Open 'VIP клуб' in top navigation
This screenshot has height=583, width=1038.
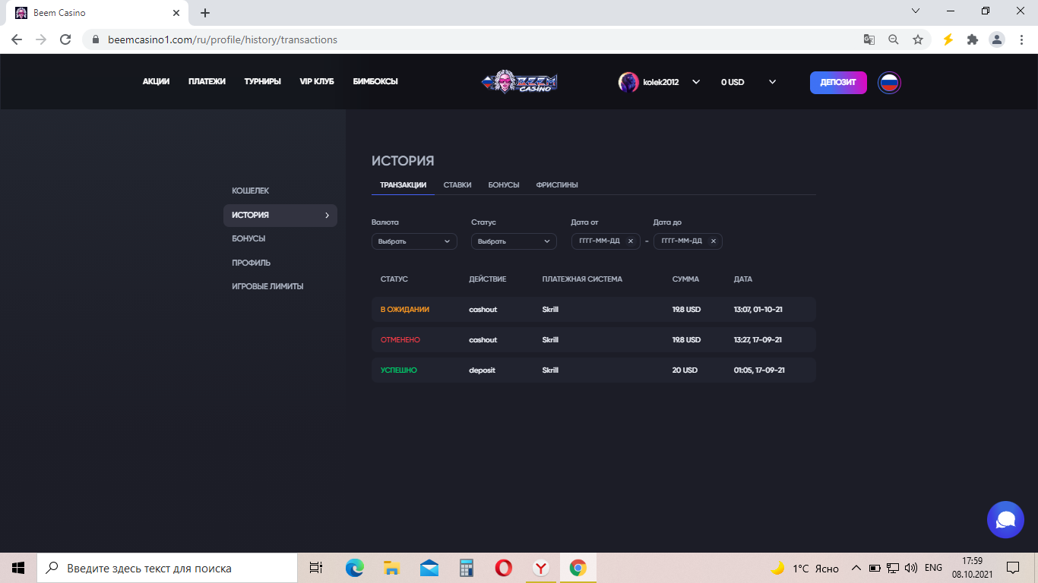(317, 82)
